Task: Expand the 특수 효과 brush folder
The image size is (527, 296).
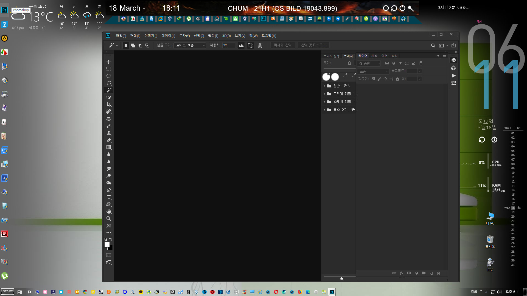Action: [324, 110]
